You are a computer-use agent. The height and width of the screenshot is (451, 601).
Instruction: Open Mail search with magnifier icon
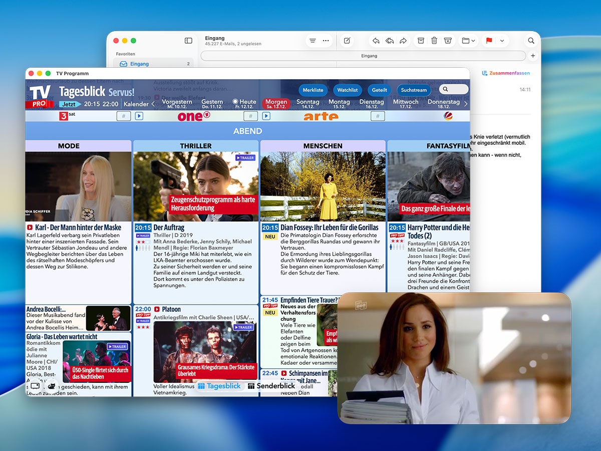point(531,41)
